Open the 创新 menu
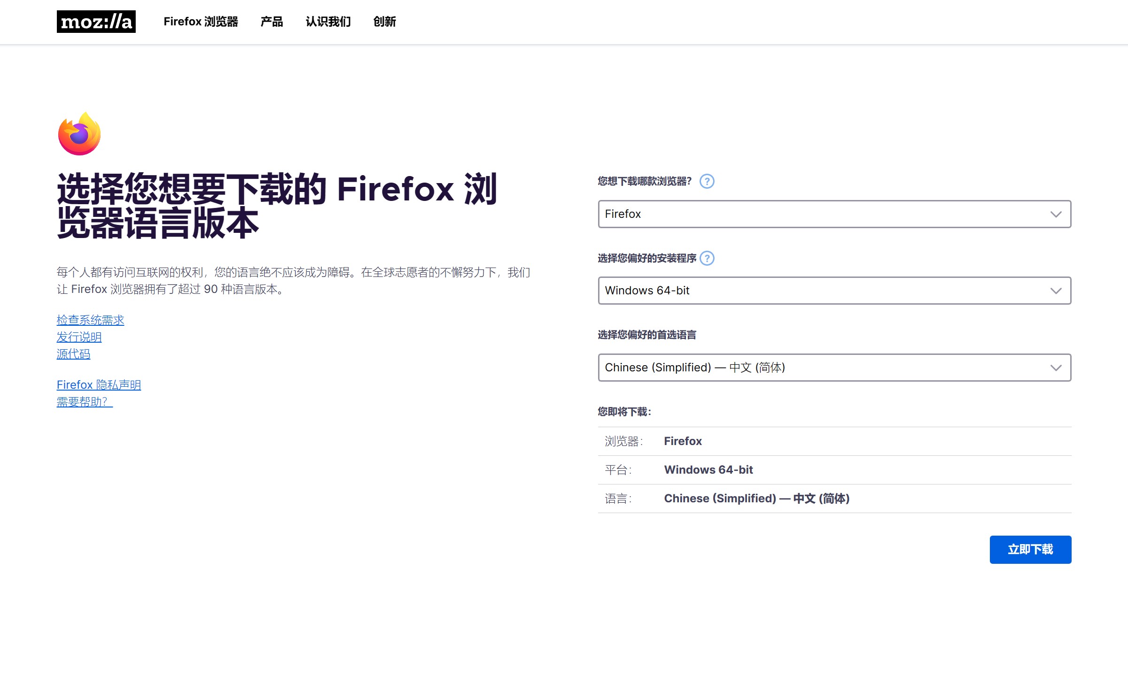 (x=384, y=22)
